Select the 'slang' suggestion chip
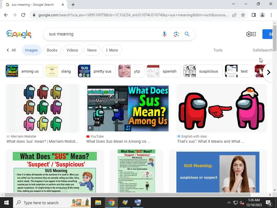 click(60, 71)
